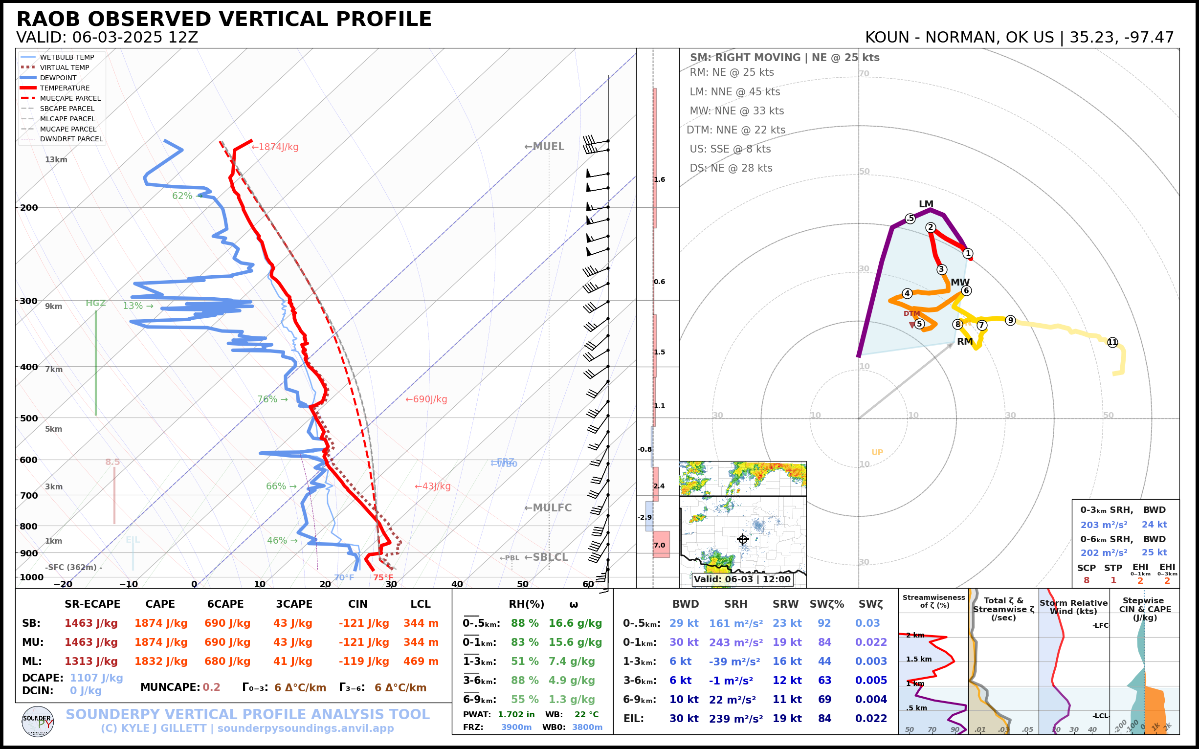Click the LM left mover label
Image resolution: width=1199 pixels, height=749 pixels.
tap(926, 204)
